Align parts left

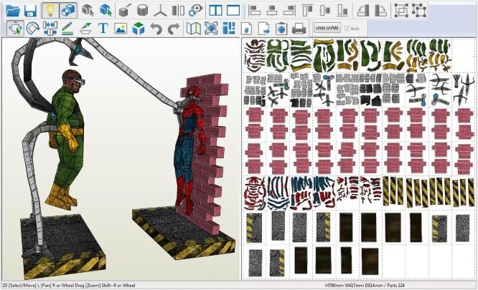click(254, 11)
